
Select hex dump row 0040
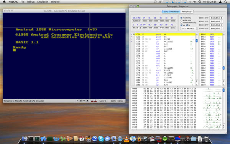tap(177, 98)
